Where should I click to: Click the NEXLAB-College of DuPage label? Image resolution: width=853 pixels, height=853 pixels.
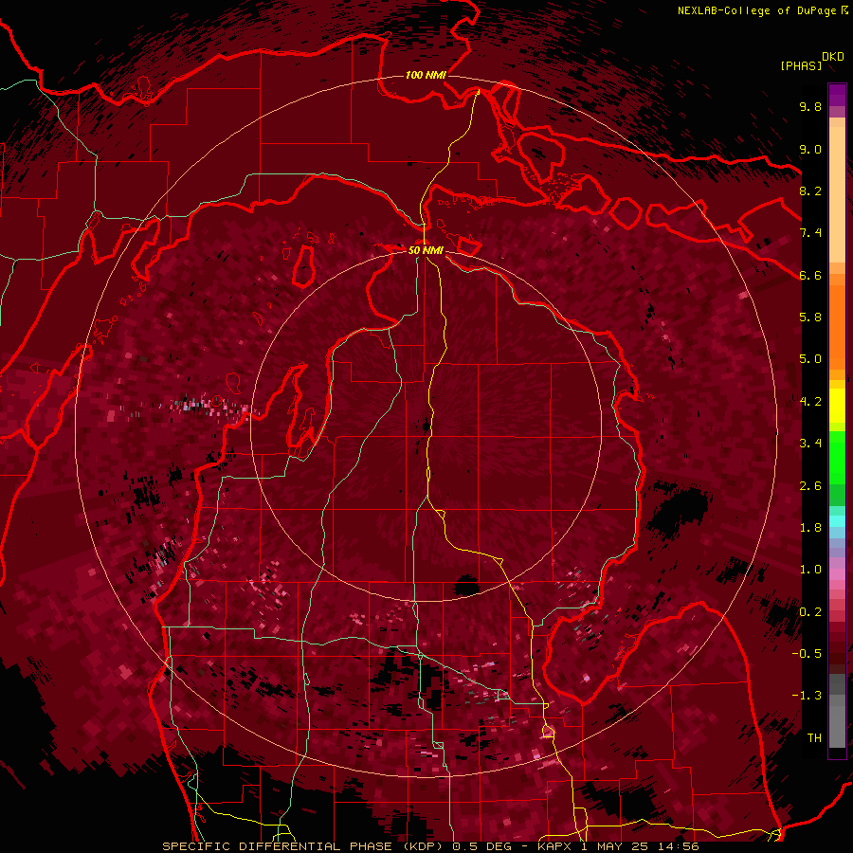tap(756, 10)
